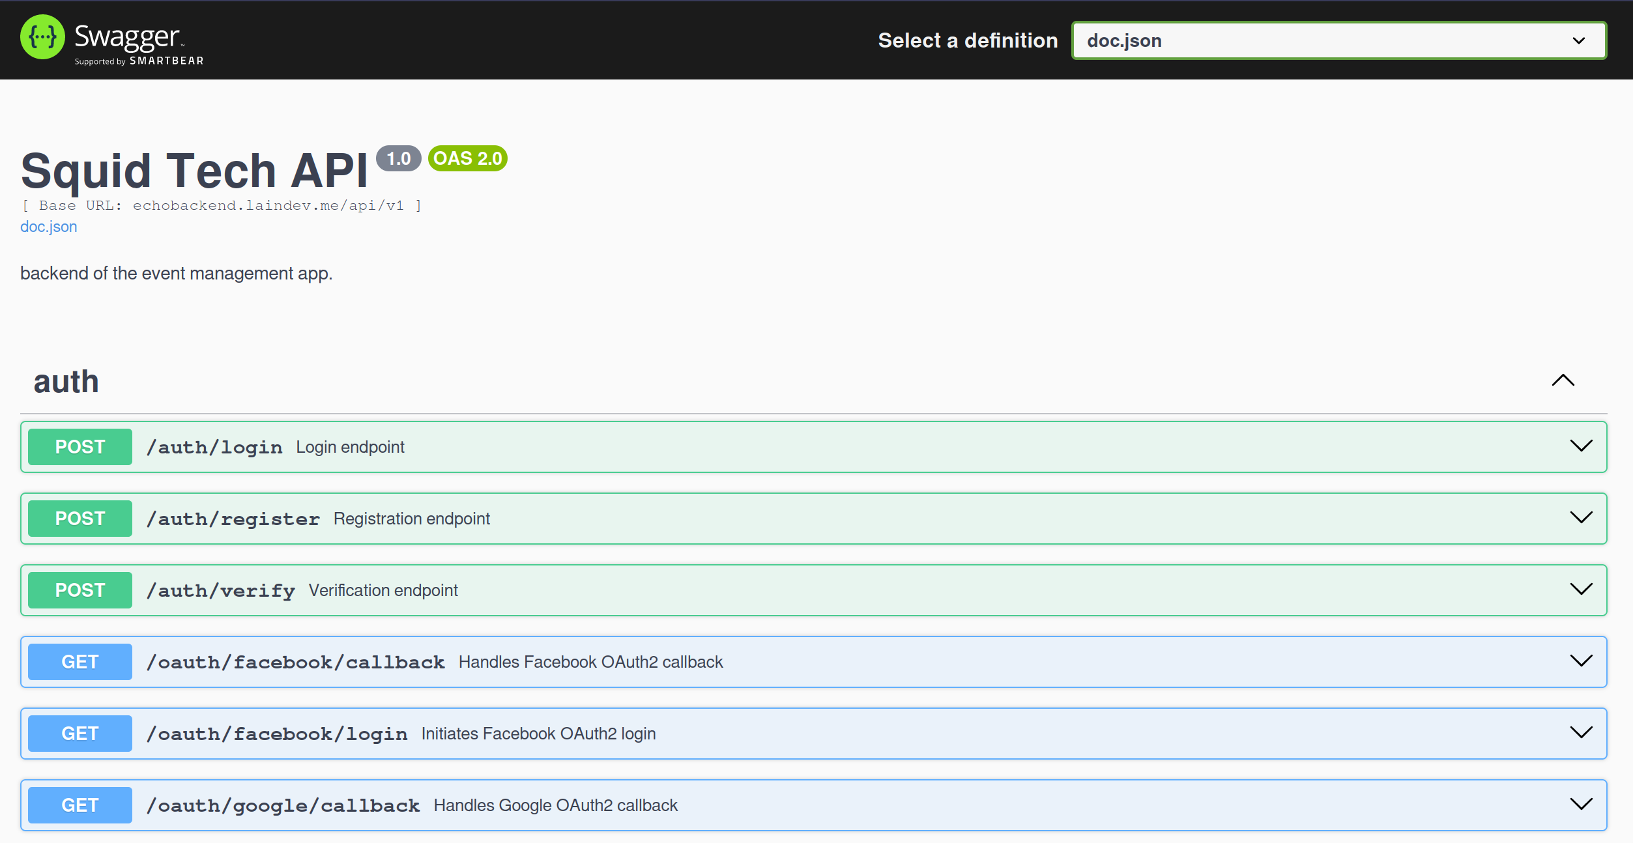Click the POST badge for /auth/login
This screenshot has width=1633, height=843.
pyautogui.click(x=80, y=447)
